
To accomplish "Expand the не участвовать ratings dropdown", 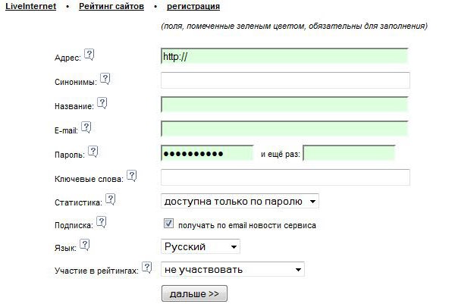I will [x=233, y=269].
